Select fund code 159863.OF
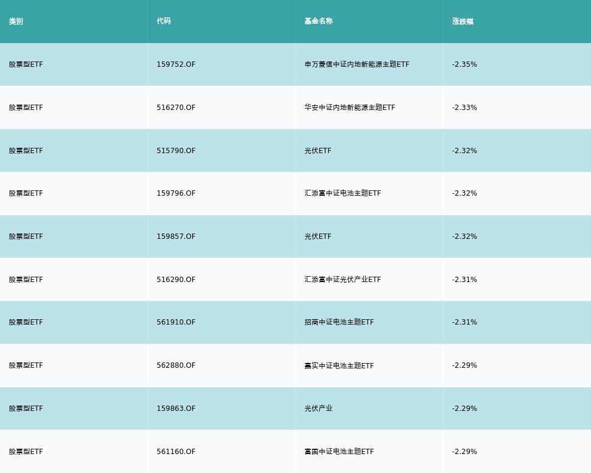The width and height of the screenshot is (591, 473). [x=176, y=409]
